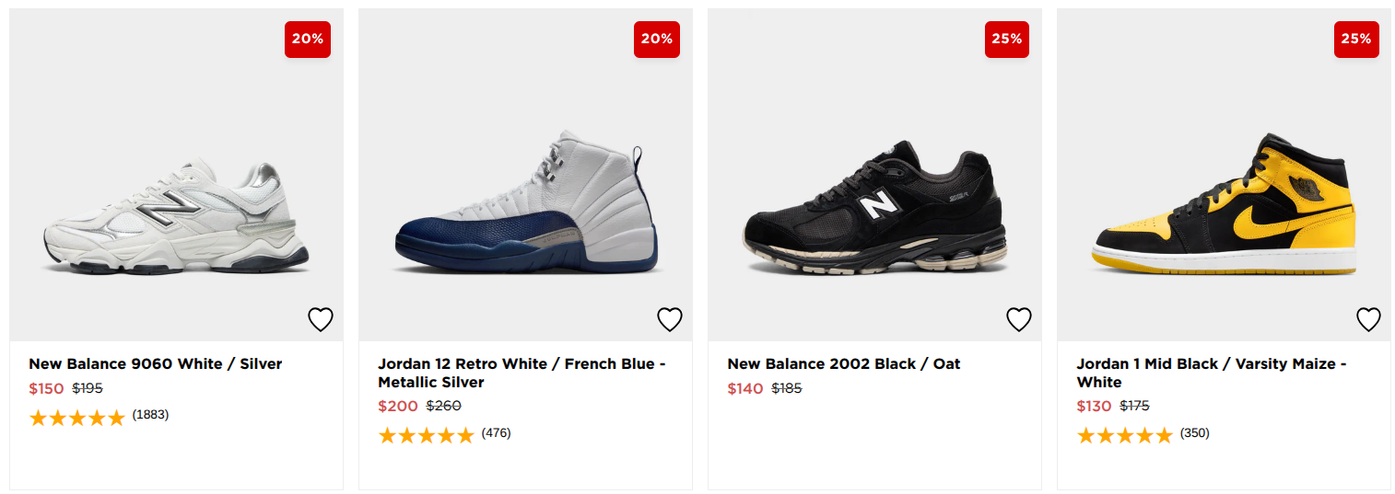Viewport: 1395px width, 494px height.
Task: Open New Balance 9060 White / Silver title
Action: (156, 363)
